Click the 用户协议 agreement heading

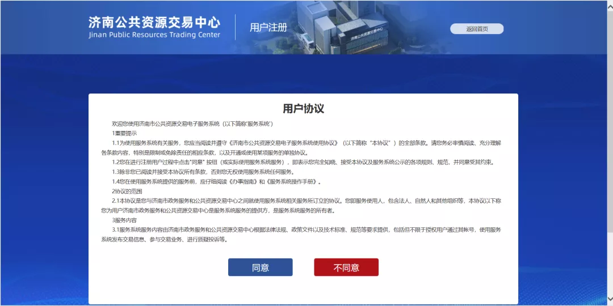[x=303, y=109]
